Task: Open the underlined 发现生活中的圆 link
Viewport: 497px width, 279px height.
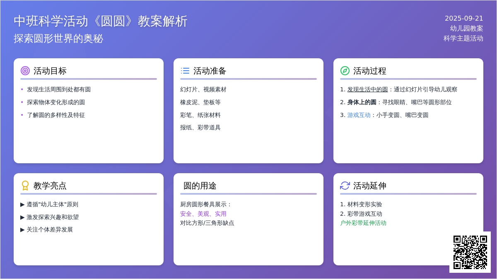Action: pyautogui.click(x=367, y=89)
